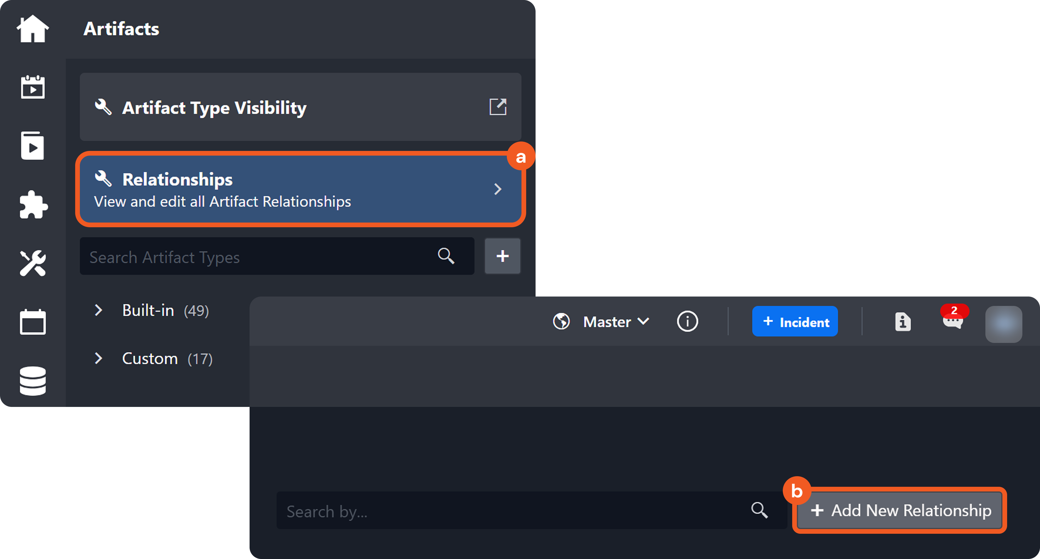Open the Master site dropdown
Viewport: 1040px width, 559px height.
[x=616, y=322]
